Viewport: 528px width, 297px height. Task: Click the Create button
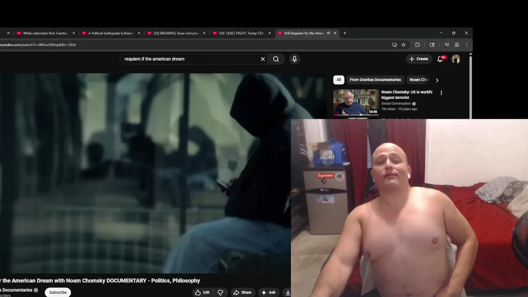pyautogui.click(x=418, y=59)
